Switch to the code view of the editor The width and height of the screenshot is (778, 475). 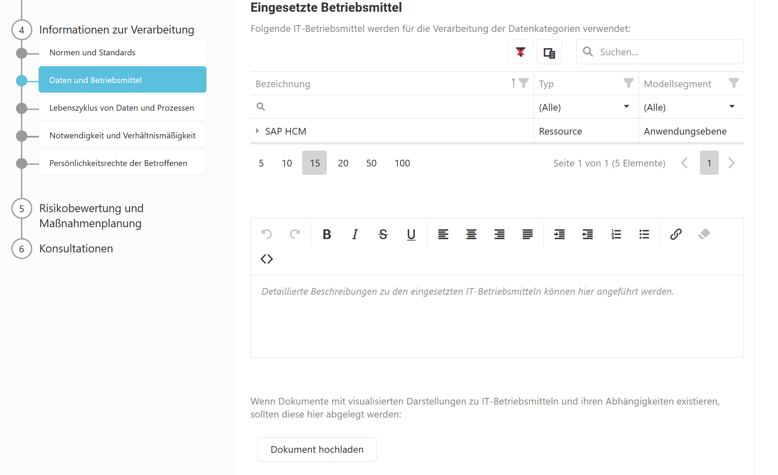pos(266,259)
